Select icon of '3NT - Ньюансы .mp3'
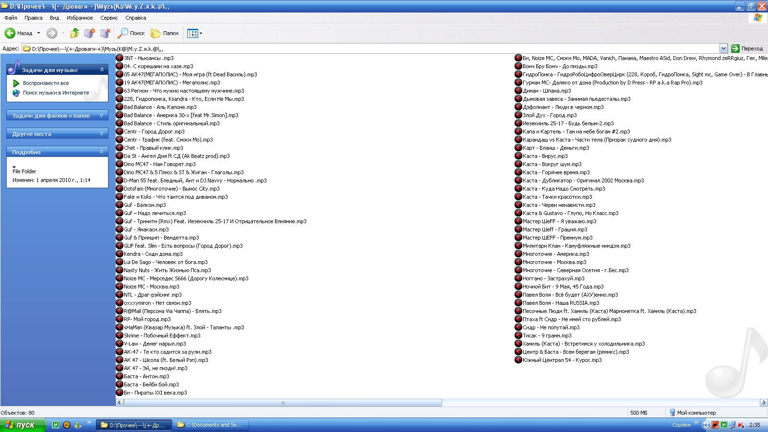The image size is (768, 432). click(120, 58)
